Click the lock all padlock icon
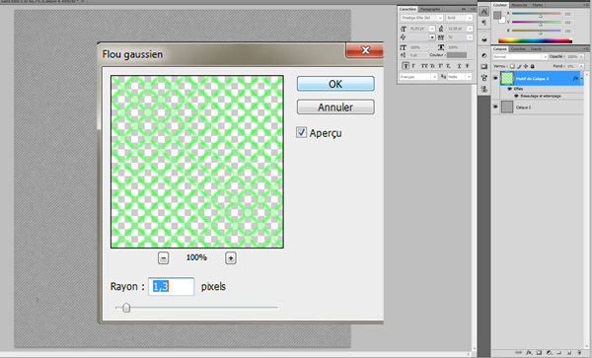Viewport: 592px width, 358px height. click(x=533, y=66)
